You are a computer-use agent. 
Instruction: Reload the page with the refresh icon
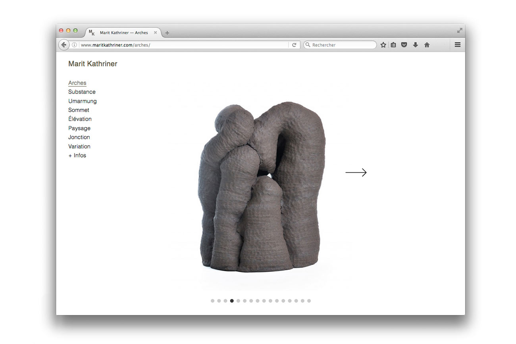294,45
